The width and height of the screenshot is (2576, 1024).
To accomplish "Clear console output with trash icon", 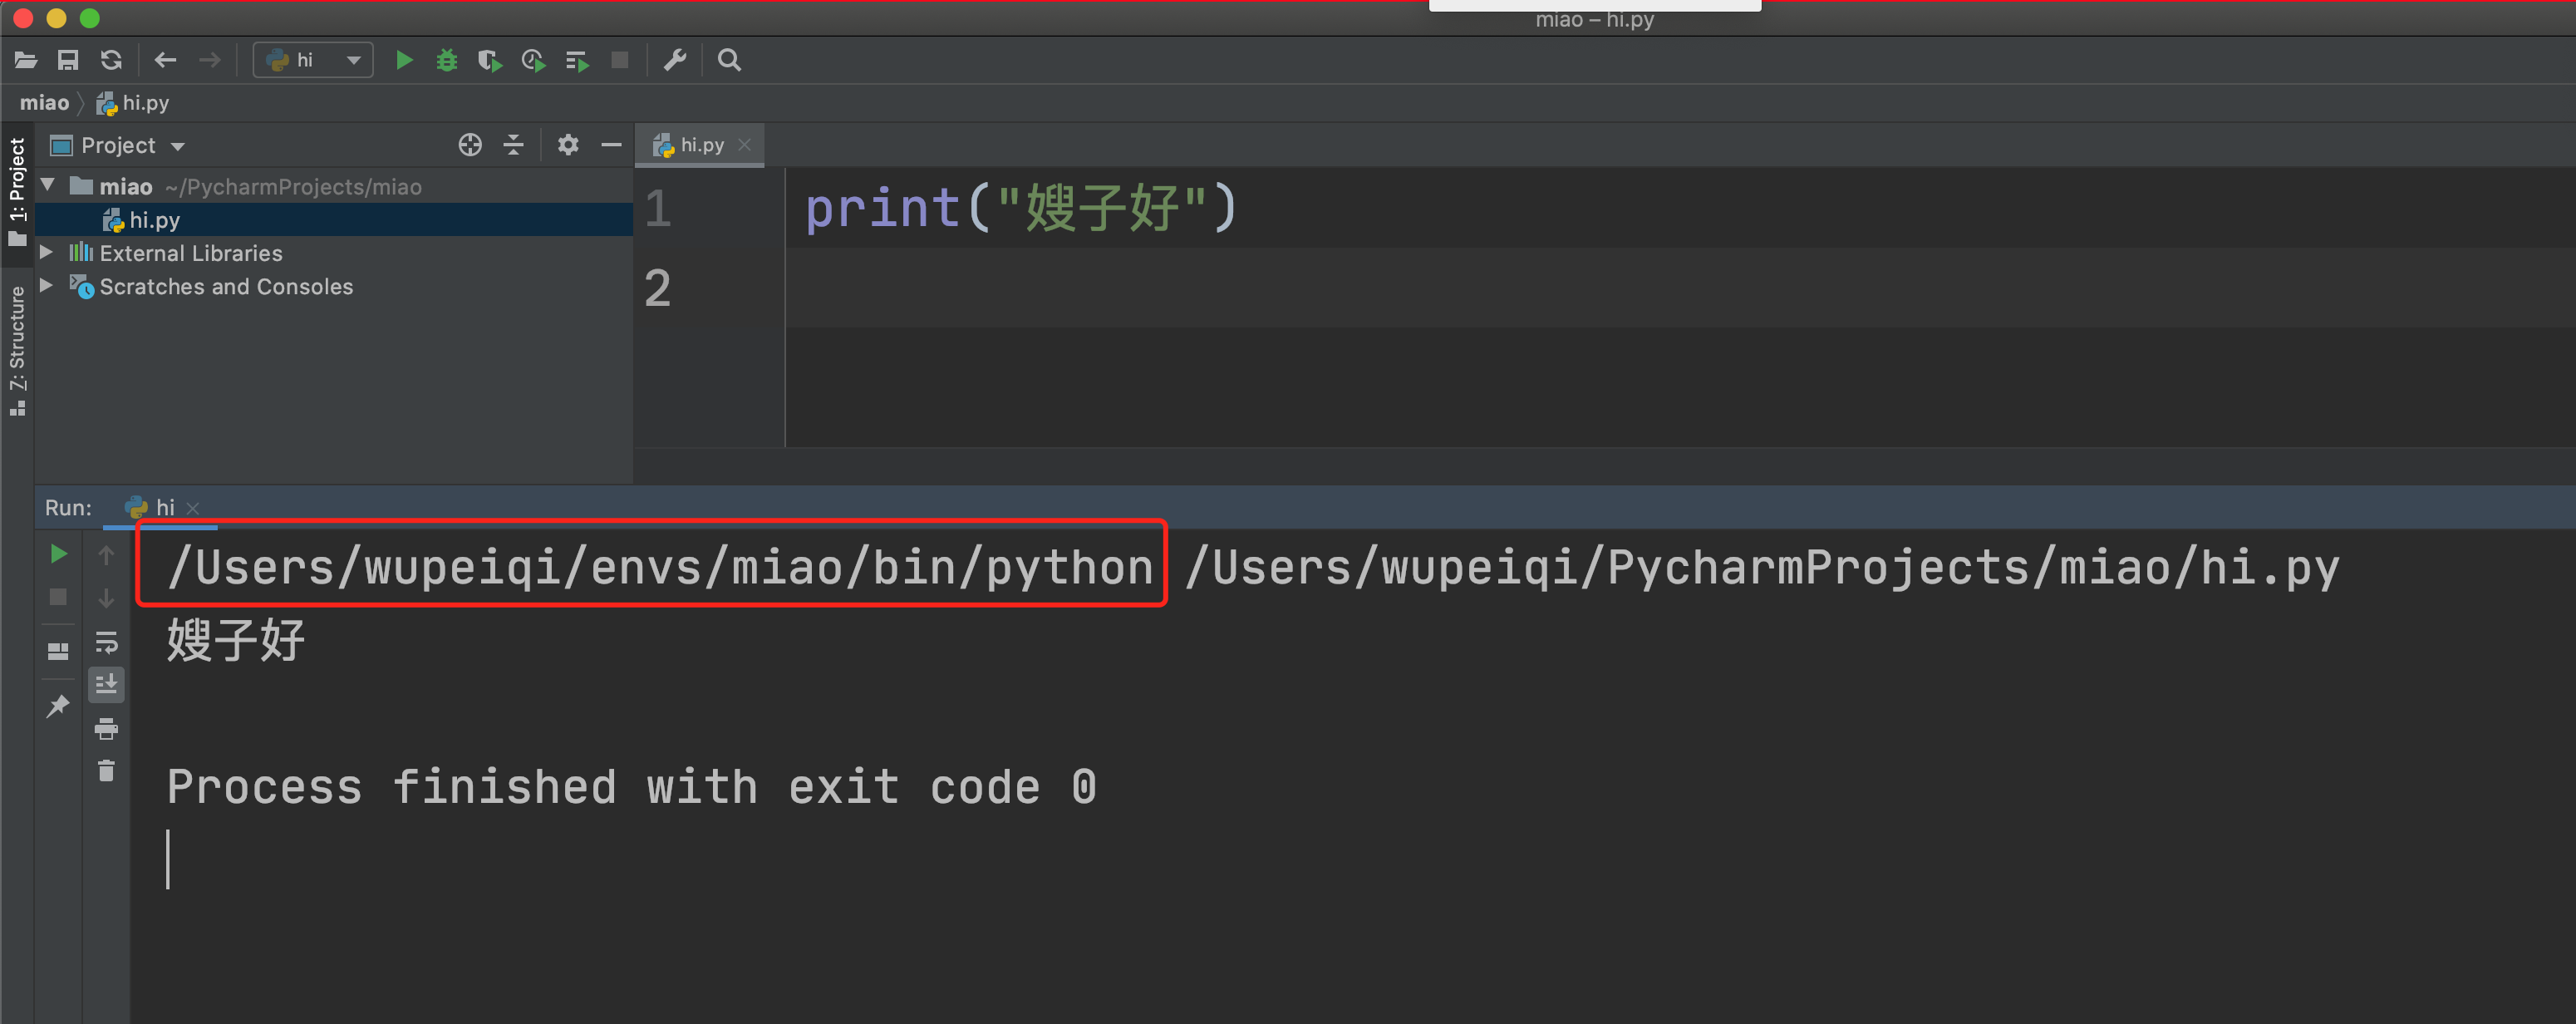I will pyautogui.click(x=106, y=770).
